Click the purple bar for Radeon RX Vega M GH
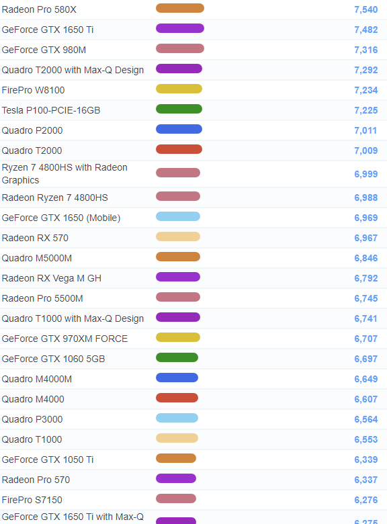This screenshot has height=524, width=387. (x=178, y=277)
